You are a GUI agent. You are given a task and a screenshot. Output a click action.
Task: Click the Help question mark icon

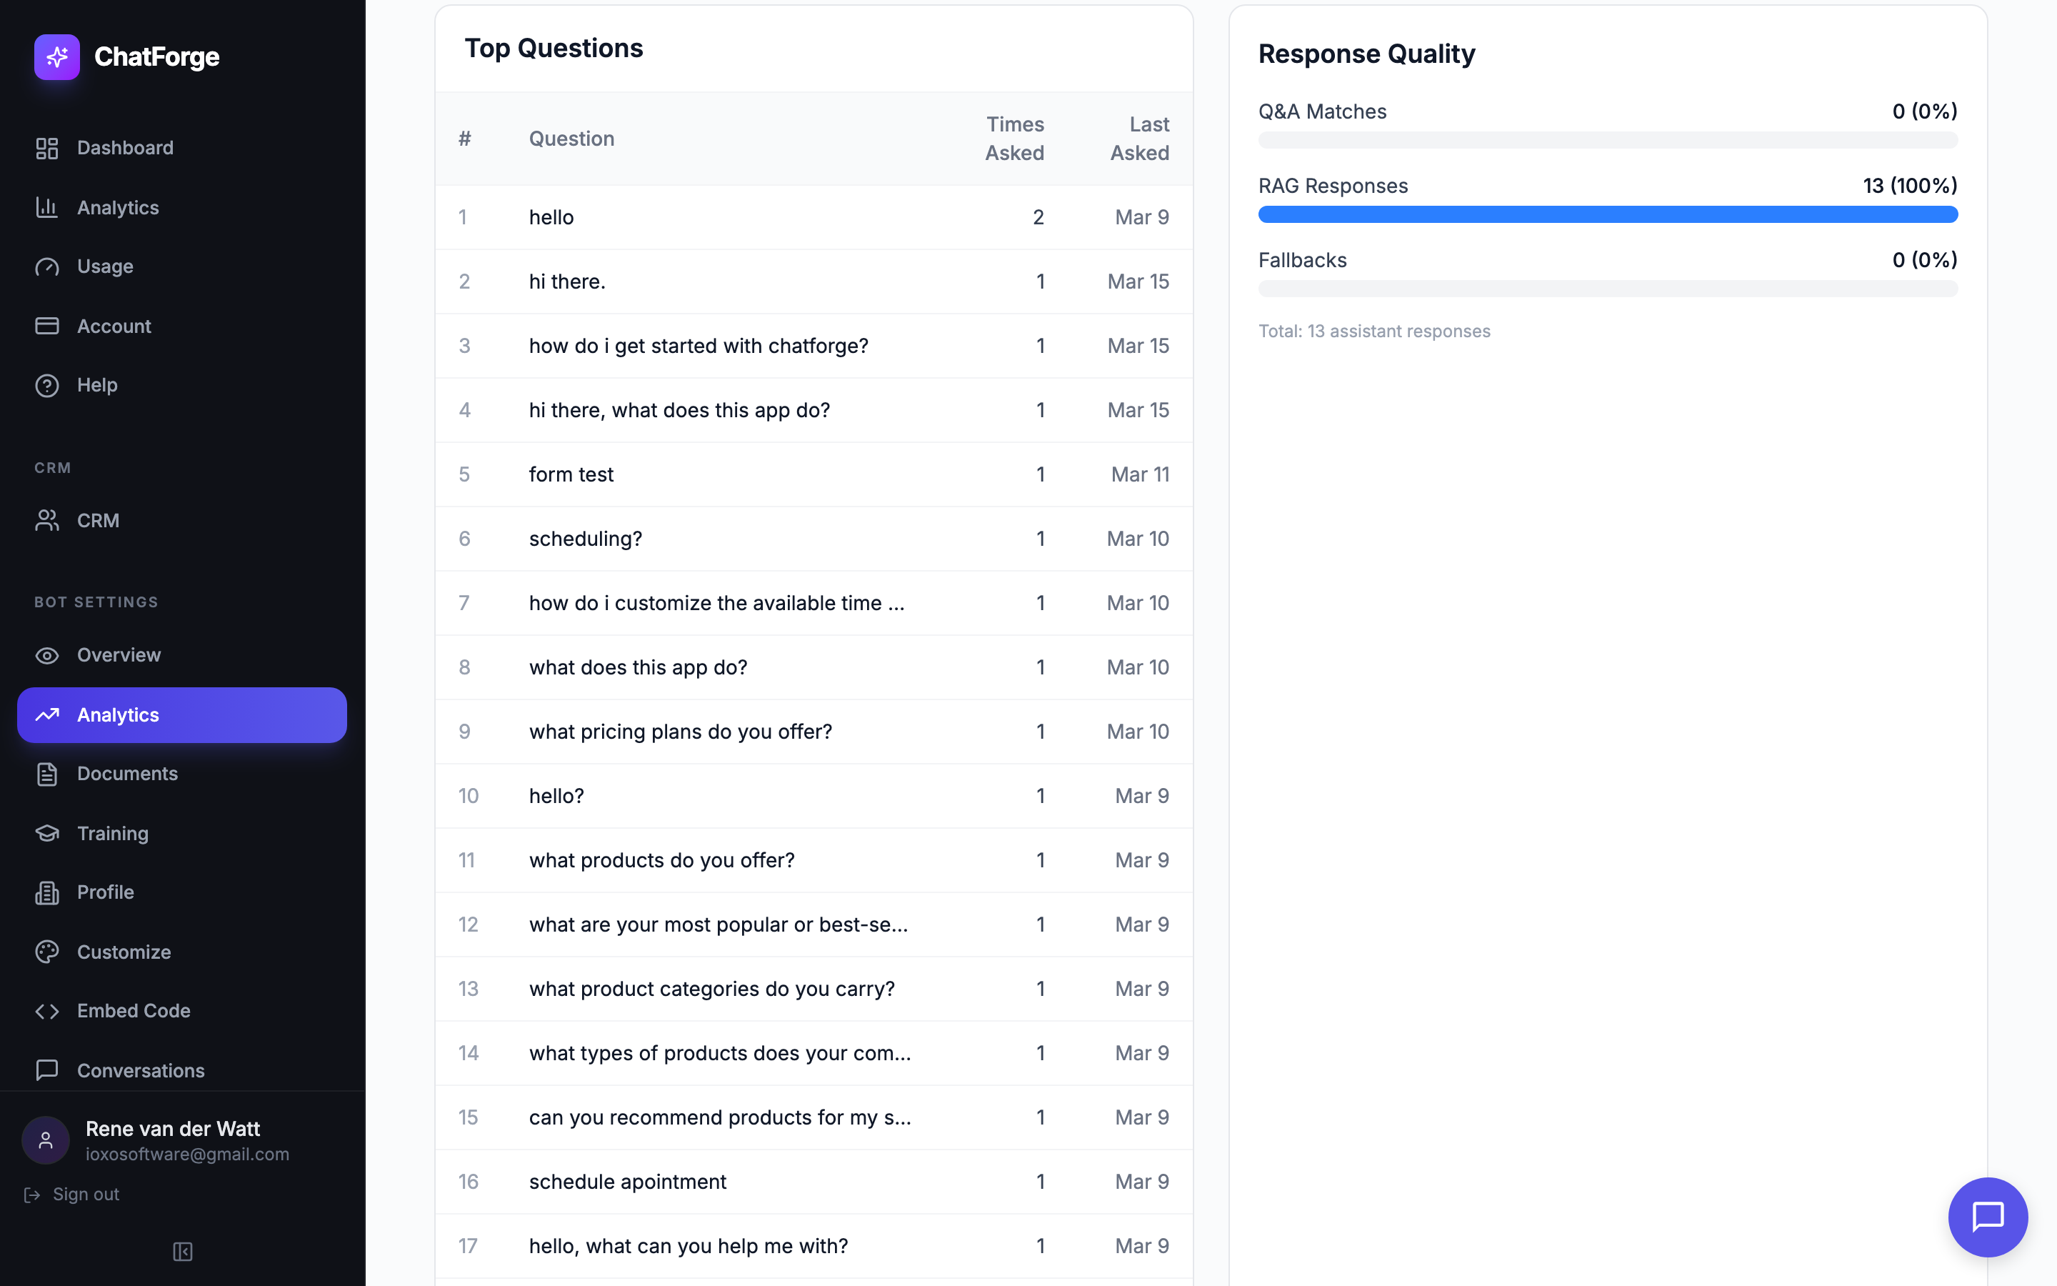pos(46,385)
